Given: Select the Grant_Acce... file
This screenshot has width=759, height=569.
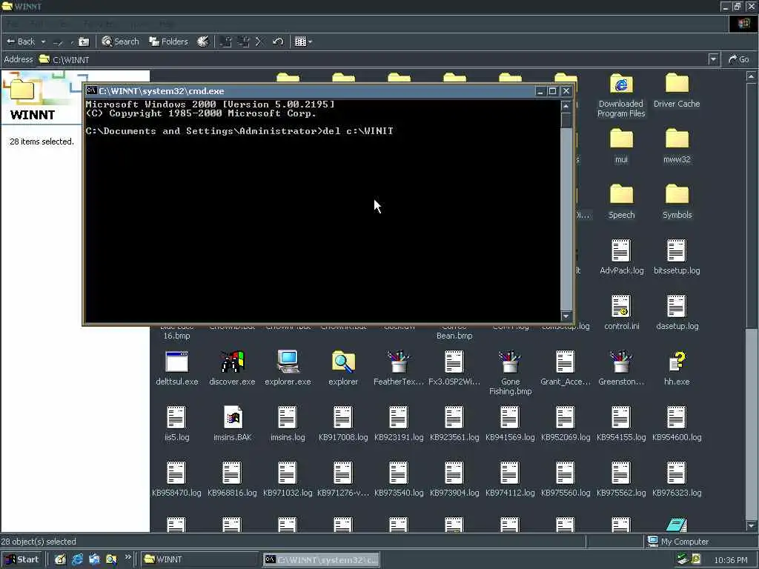Looking at the screenshot, I should tap(566, 368).
